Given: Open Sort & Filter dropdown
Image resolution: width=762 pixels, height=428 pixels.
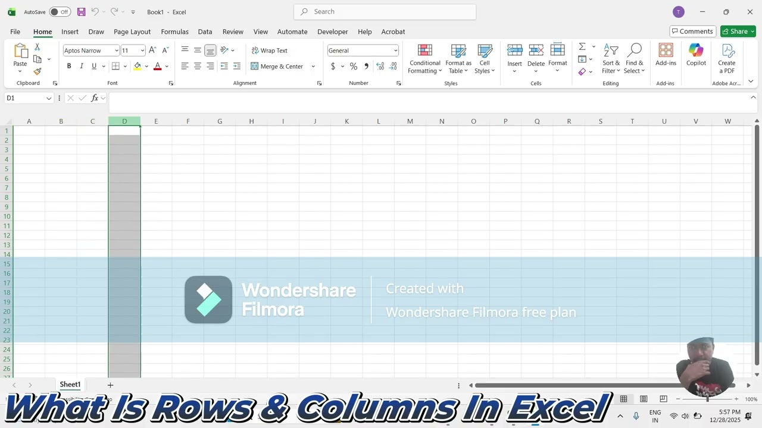Looking at the screenshot, I should pos(611,58).
